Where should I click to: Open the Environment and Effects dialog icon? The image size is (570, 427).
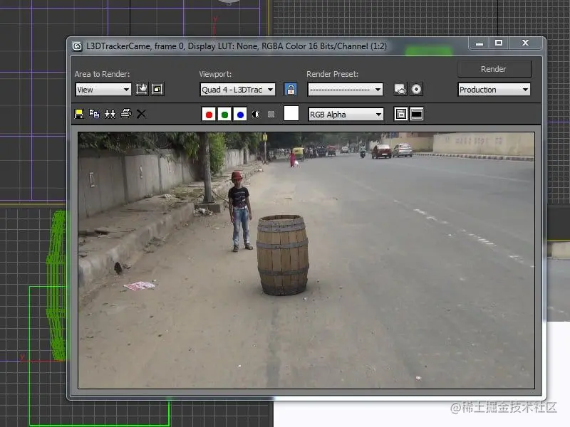[415, 89]
